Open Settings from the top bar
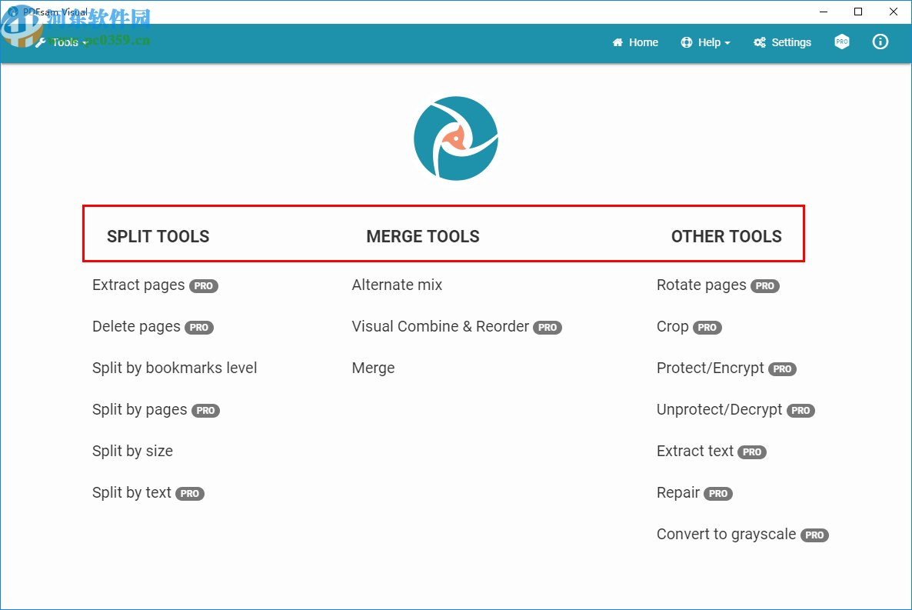 (x=782, y=42)
